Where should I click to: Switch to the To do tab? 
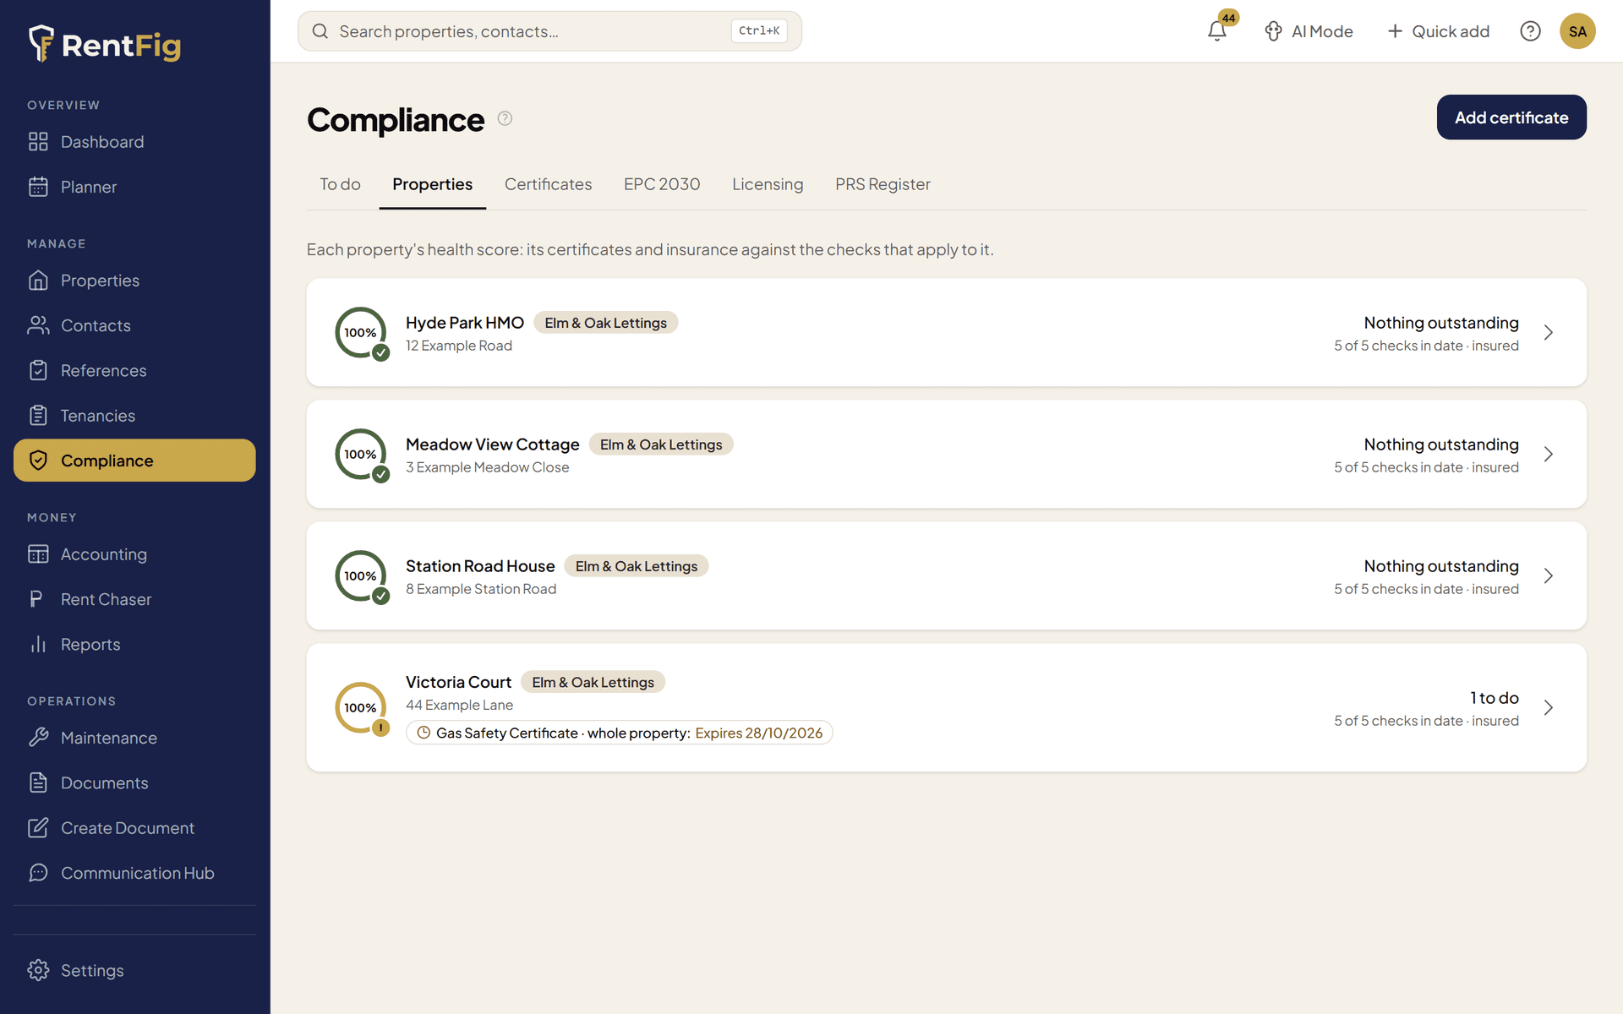(340, 184)
